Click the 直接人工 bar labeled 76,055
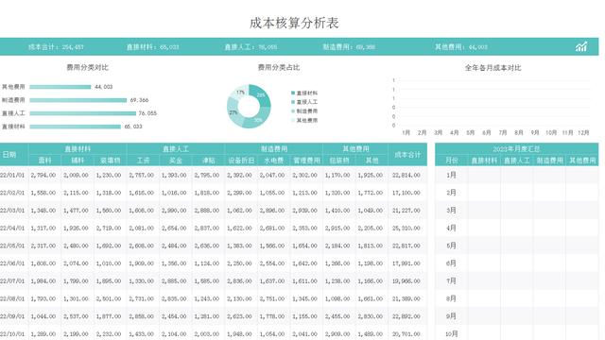The height and width of the screenshot is (340, 605). 82,113
